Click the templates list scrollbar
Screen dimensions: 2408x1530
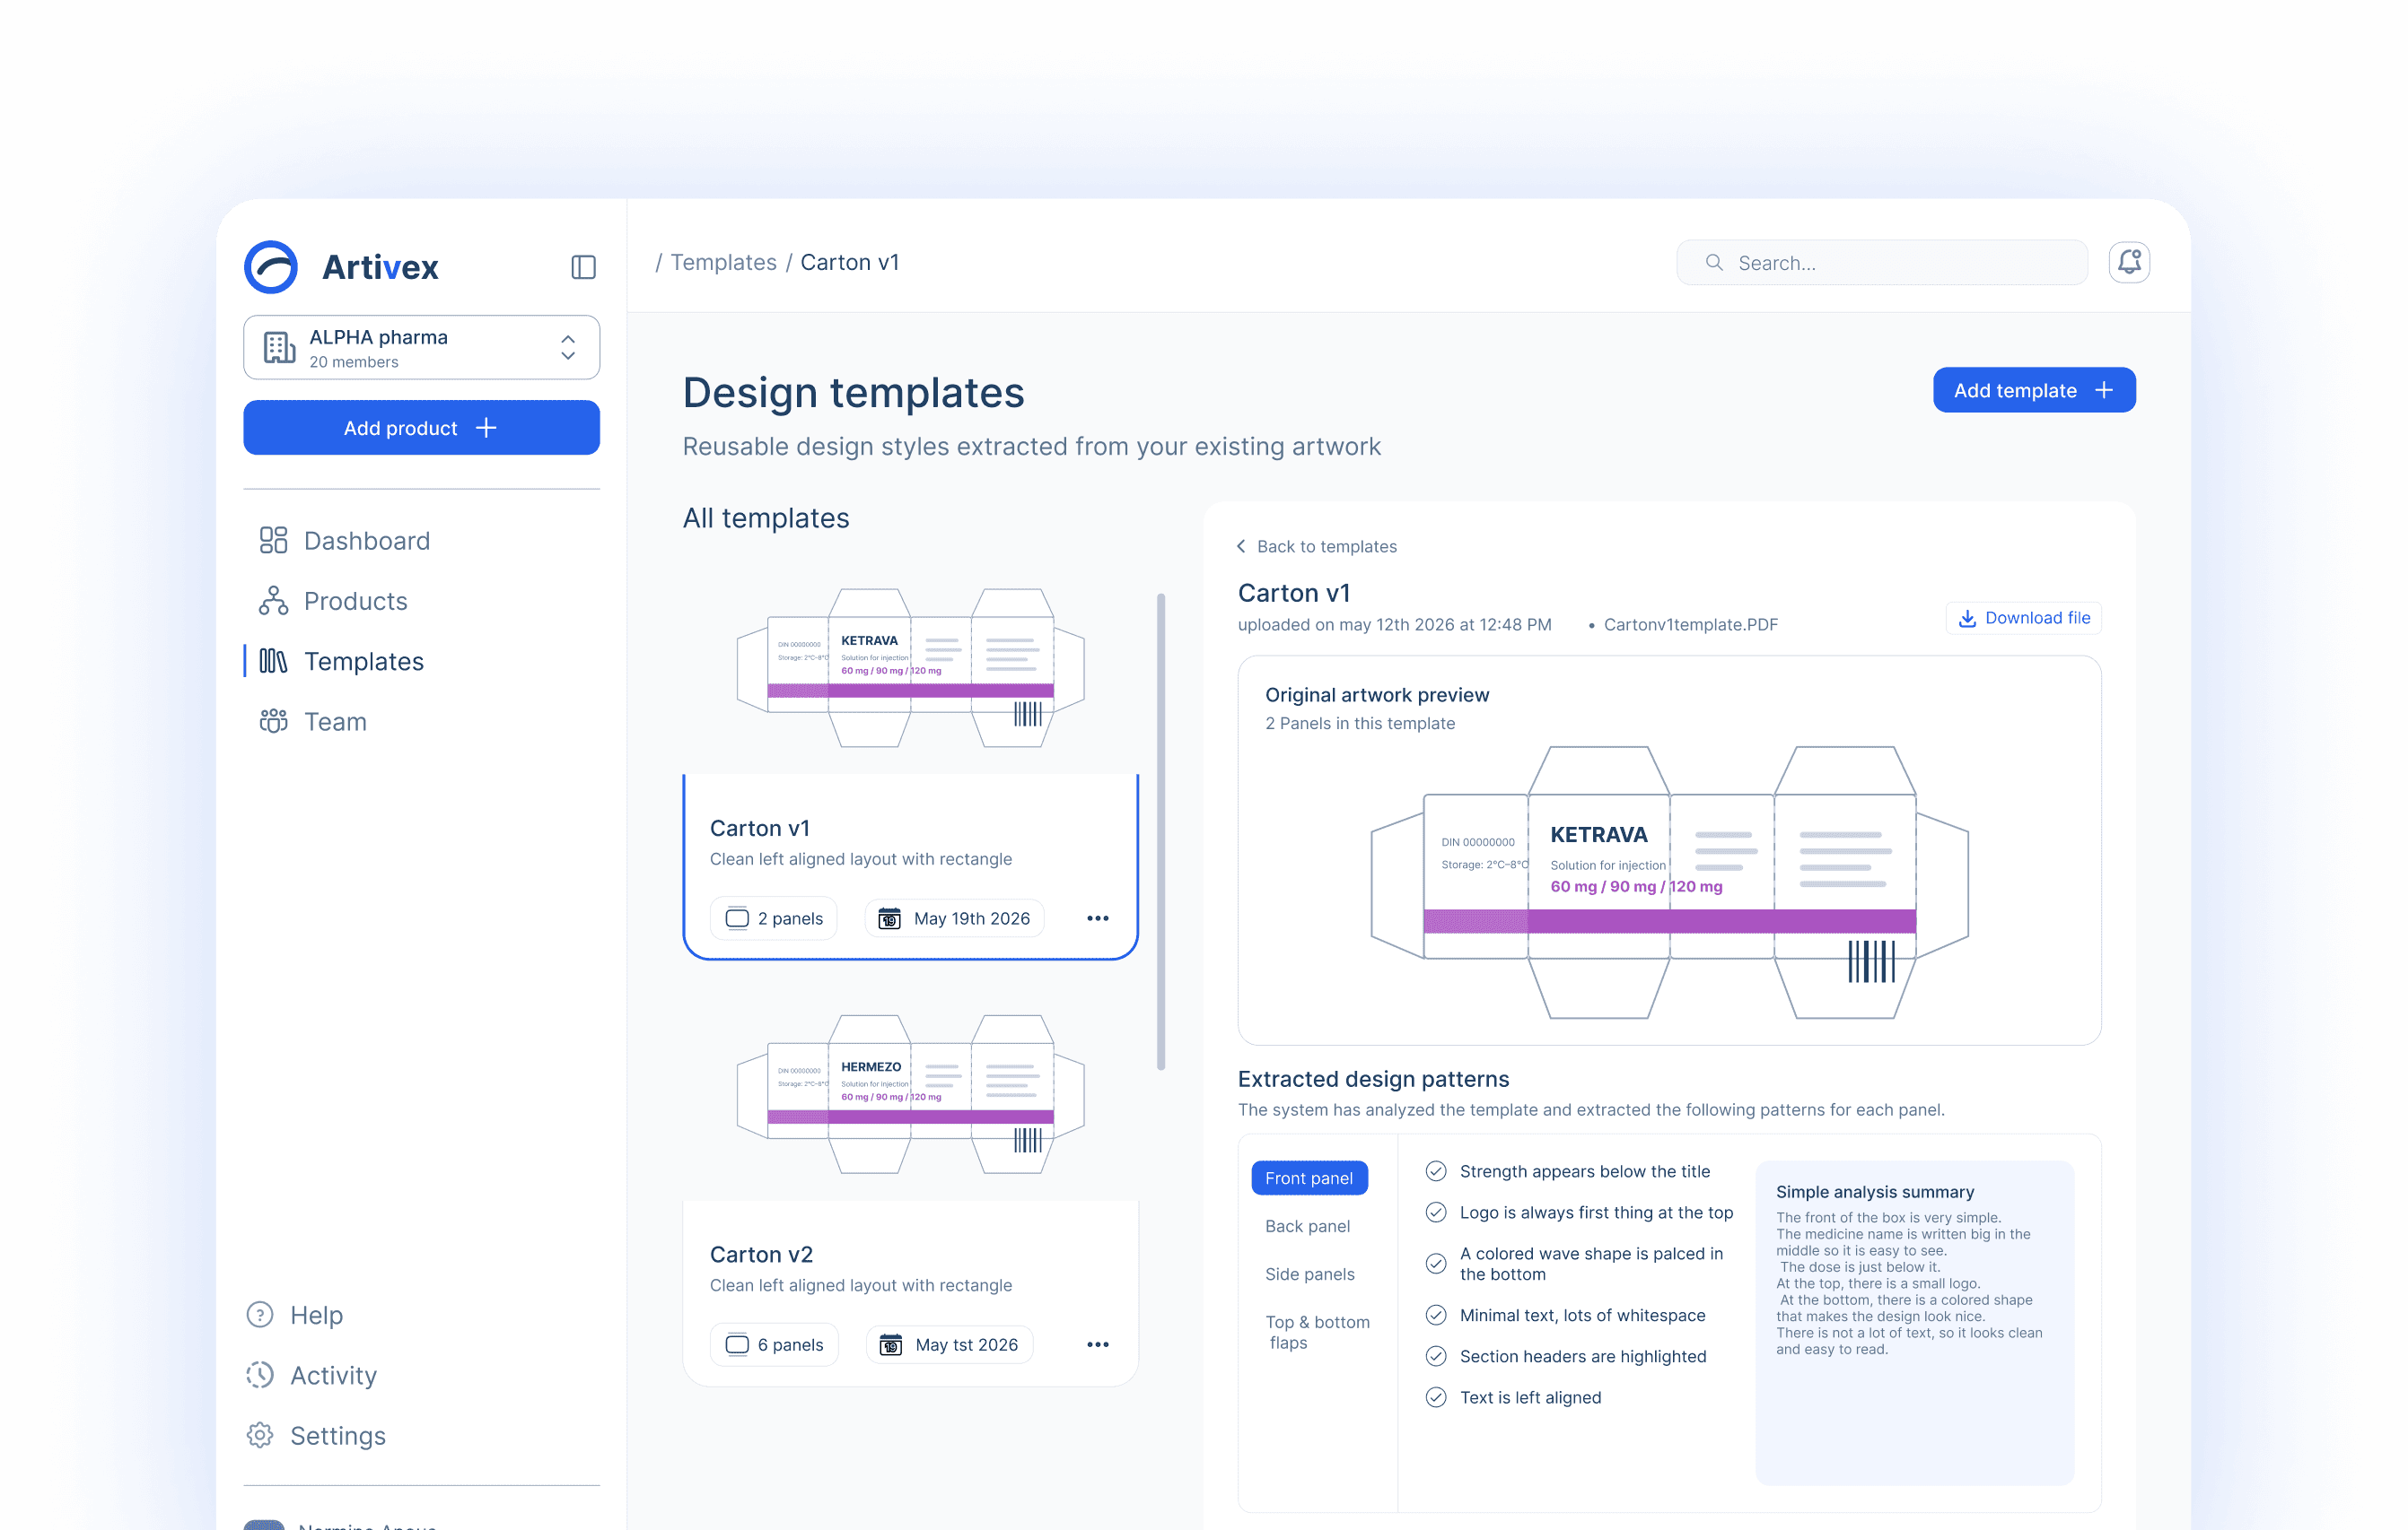[1160, 831]
